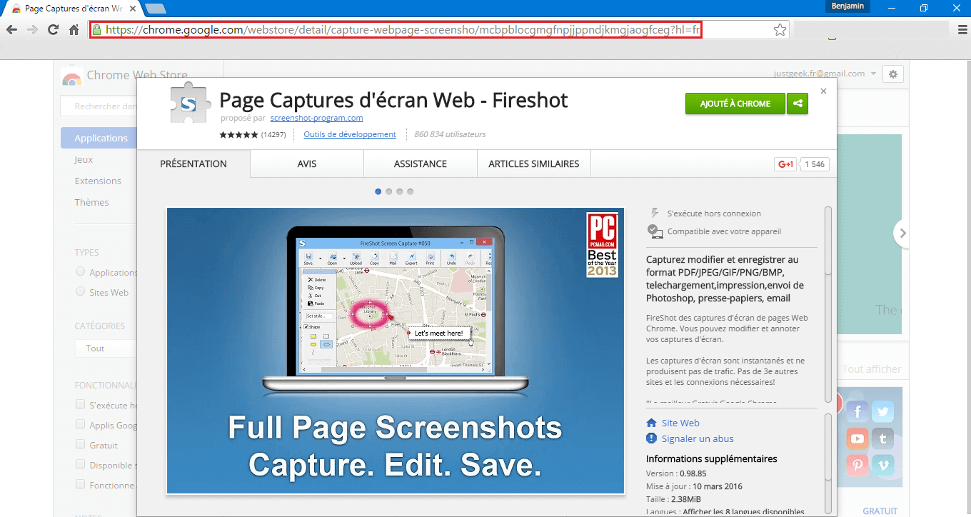The image size is (971, 517).
Task: Open the Outils de développement category link
Action: 350,134
